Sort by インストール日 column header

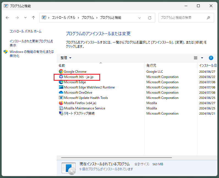click(208, 65)
